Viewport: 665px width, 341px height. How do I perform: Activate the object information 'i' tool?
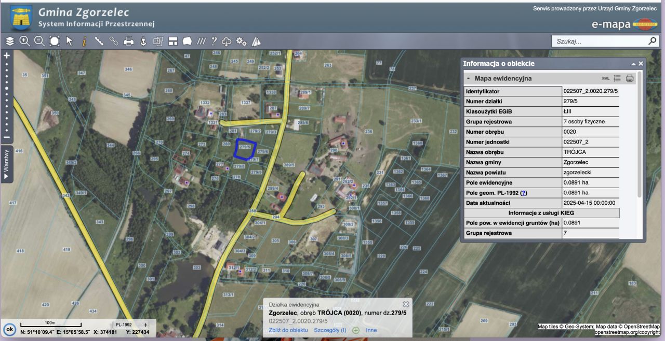pyautogui.click(x=84, y=41)
